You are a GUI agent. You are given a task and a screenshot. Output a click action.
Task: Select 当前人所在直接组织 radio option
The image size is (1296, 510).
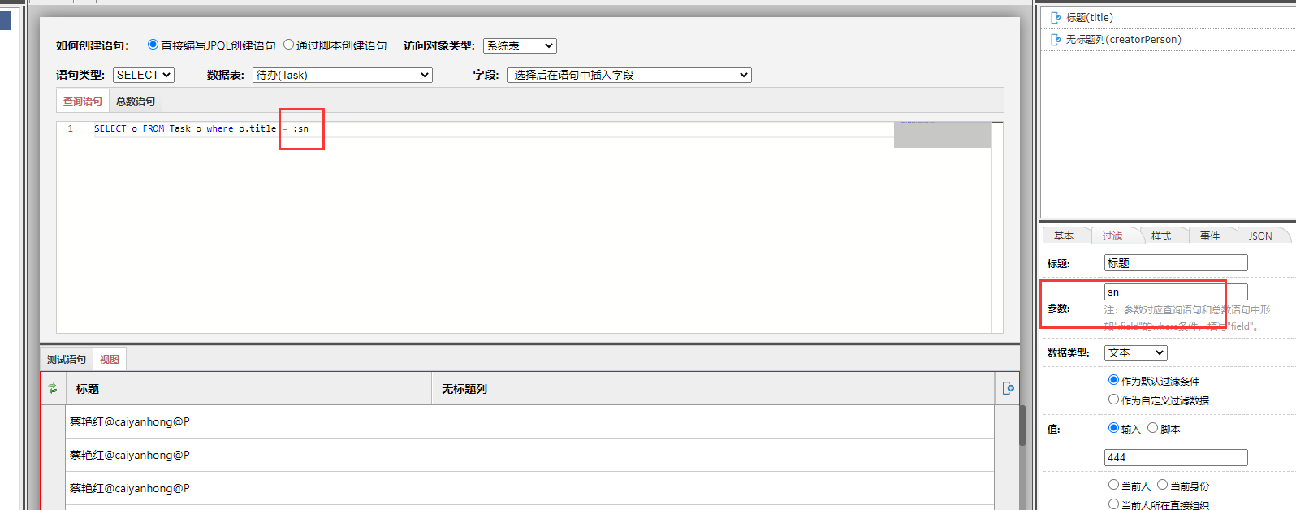coord(1113,504)
